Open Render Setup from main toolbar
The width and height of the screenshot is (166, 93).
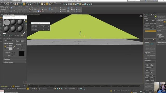(x=83, y=4)
